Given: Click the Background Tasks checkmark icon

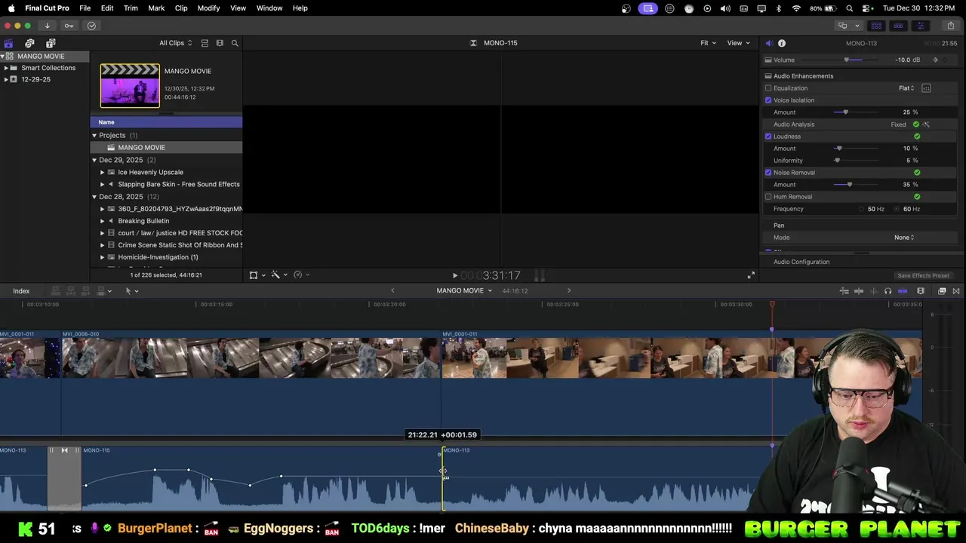Looking at the screenshot, I should [x=91, y=26].
